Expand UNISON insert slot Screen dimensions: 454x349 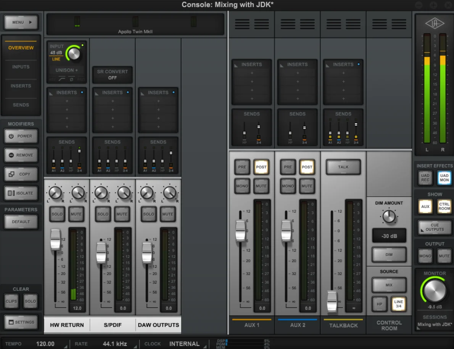(x=67, y=70)
